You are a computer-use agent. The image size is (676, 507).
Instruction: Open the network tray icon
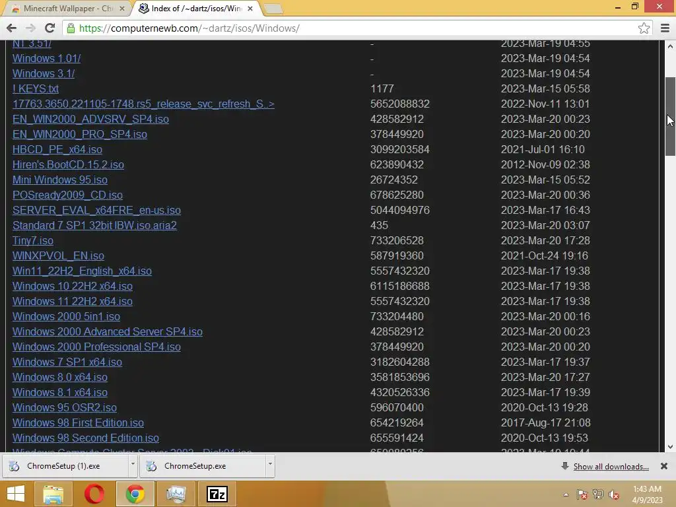click(x=598, y=494)
